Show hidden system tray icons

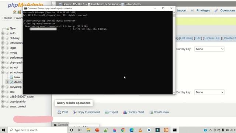[x=211, y=130]
